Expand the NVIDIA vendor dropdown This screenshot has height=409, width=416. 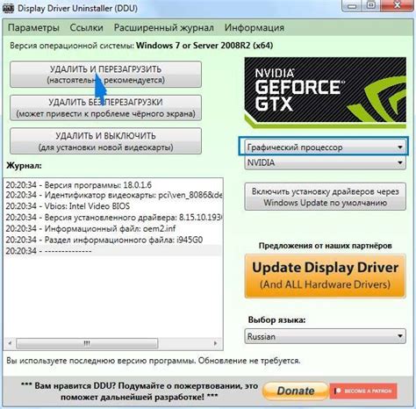325,162
